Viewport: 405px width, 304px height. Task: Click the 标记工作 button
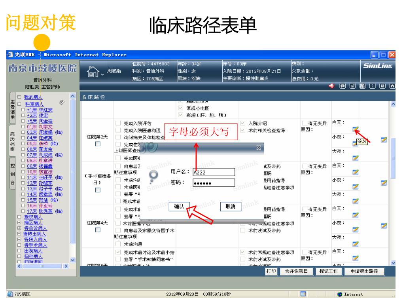click(x=329, y=271)
